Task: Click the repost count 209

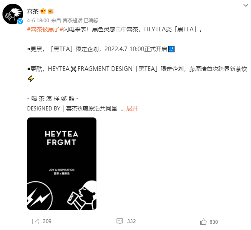Action: point(47,221)
